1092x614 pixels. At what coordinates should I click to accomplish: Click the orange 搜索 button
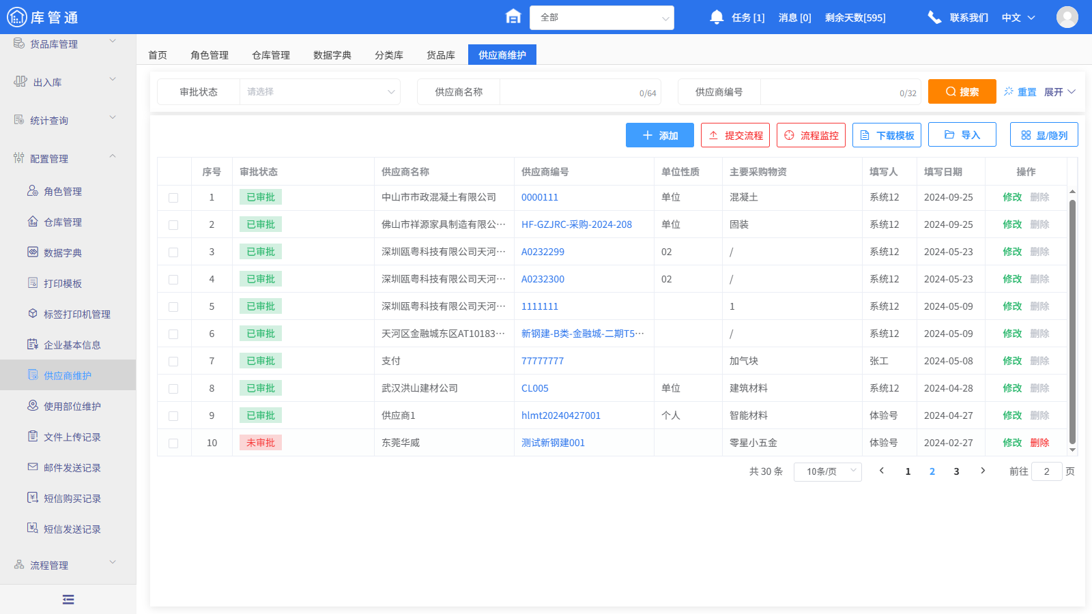coord(962,91)
